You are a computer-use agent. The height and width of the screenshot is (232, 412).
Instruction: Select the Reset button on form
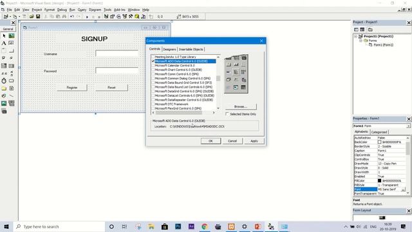111,88
